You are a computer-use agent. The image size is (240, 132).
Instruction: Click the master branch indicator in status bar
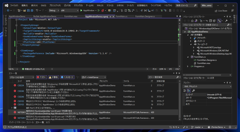pyautogui.click(x=198, y=127)
